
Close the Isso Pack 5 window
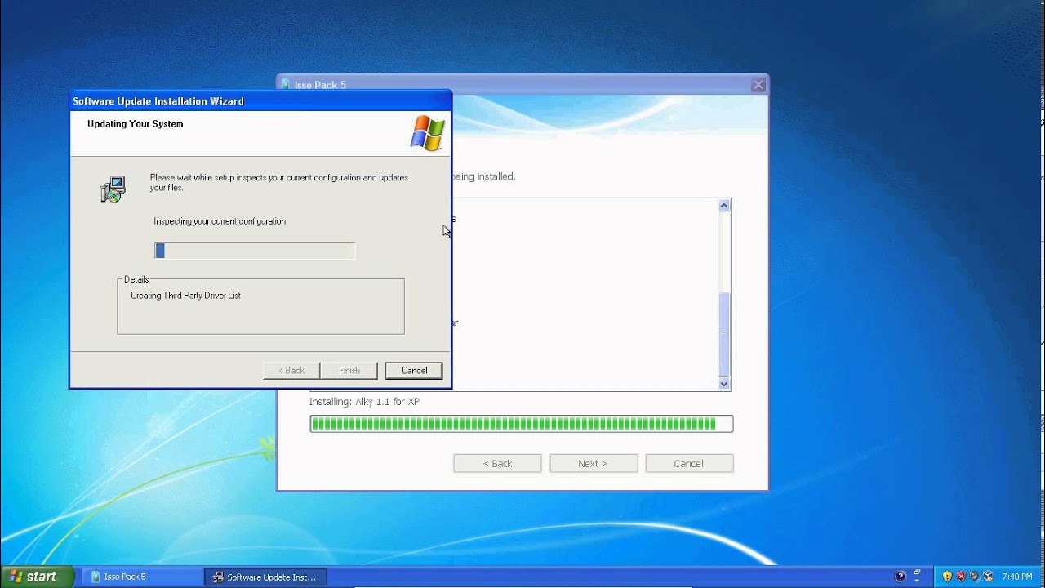point(758,85)
